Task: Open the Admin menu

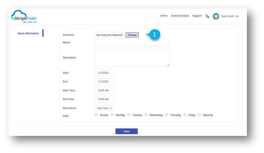Action: click(164, 16)
